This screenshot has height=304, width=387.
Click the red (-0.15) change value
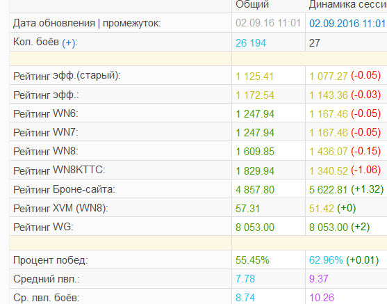(x=365, y=151)
